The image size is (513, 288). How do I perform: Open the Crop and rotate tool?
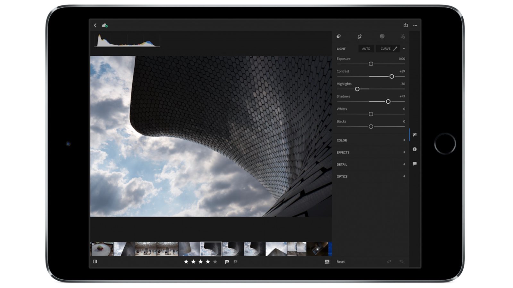pos(359,36)
